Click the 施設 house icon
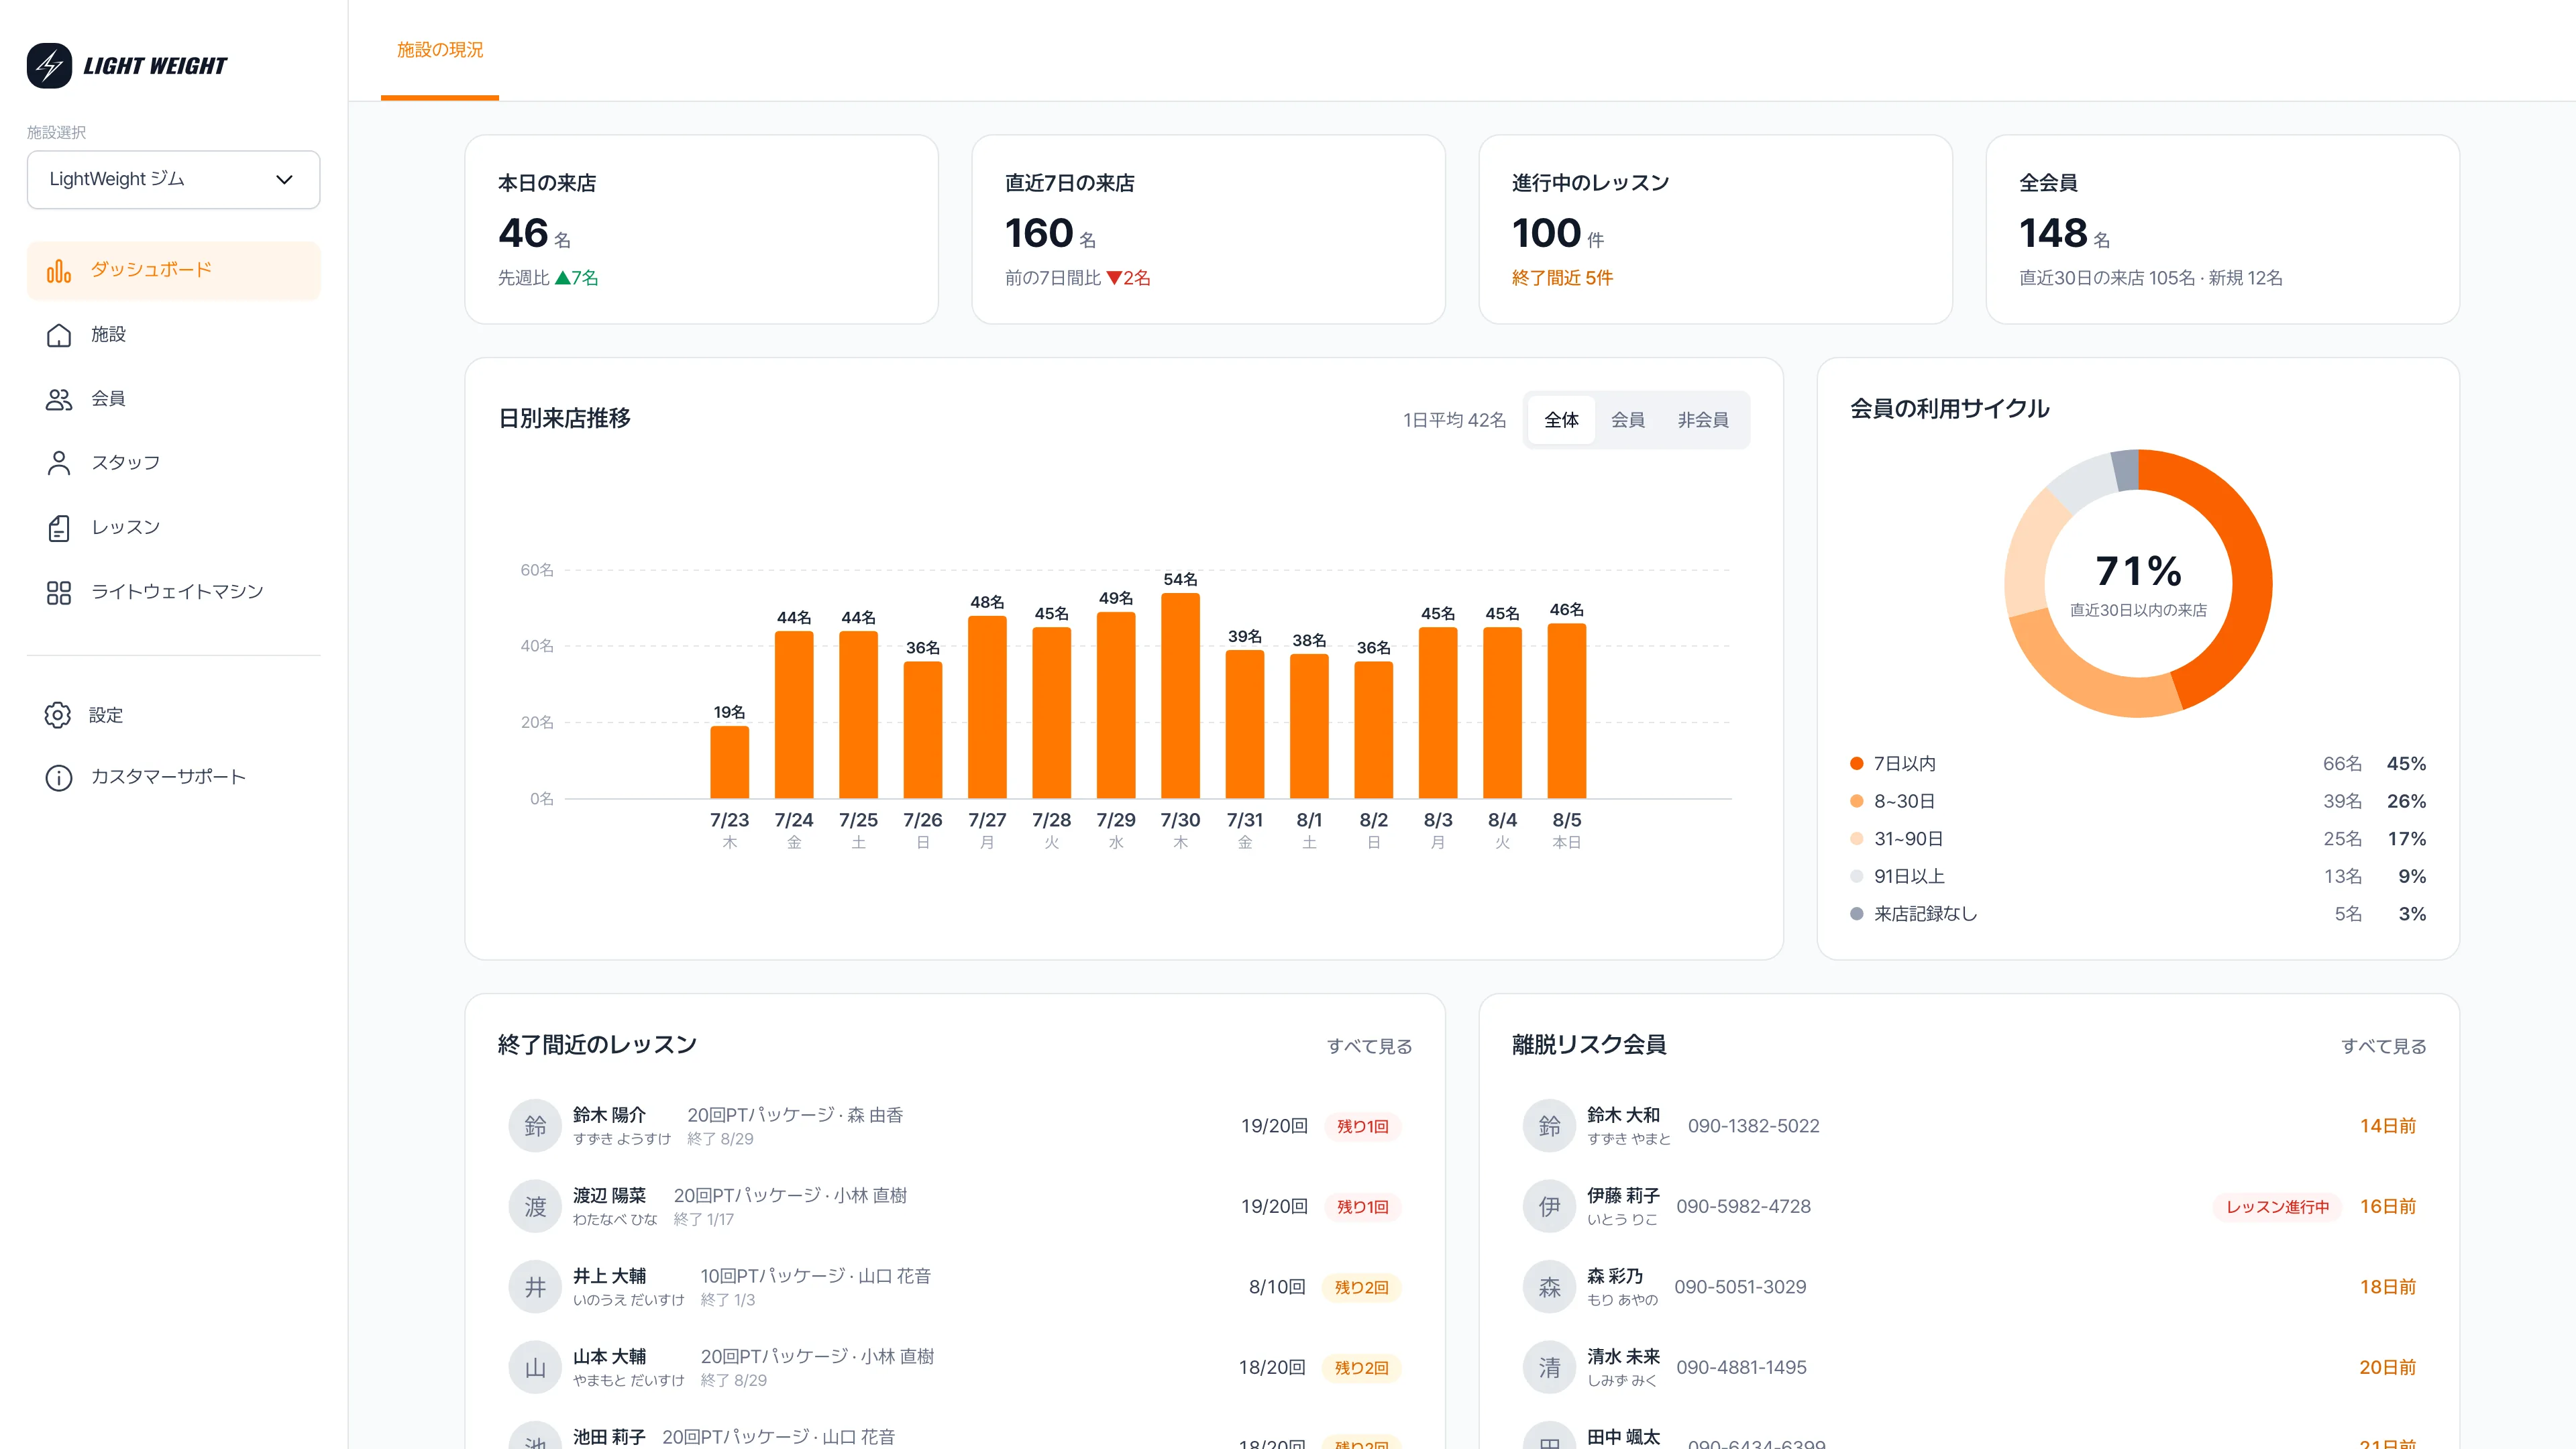The image size is (2576, 1449). click(59, 335)
